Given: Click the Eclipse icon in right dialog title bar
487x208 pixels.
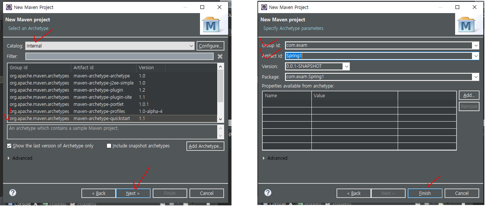Looking at the screenshot, I should coord(263,7).
